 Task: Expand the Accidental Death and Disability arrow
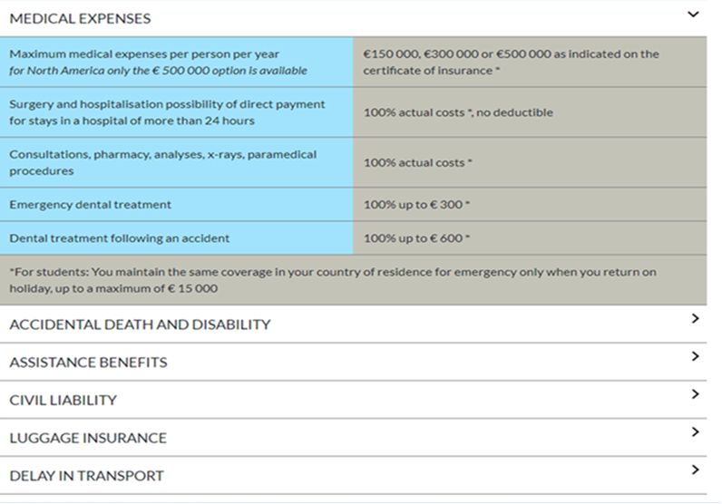click(x=695, y=318)
